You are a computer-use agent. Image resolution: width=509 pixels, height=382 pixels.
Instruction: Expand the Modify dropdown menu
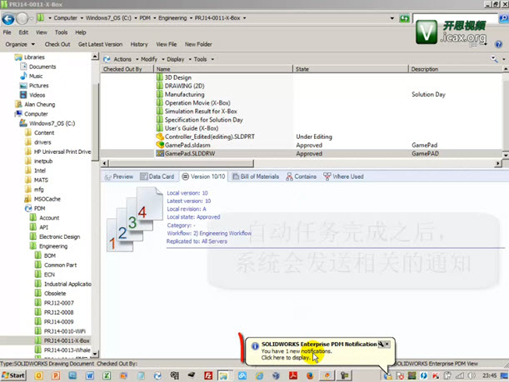coord(150,59)
